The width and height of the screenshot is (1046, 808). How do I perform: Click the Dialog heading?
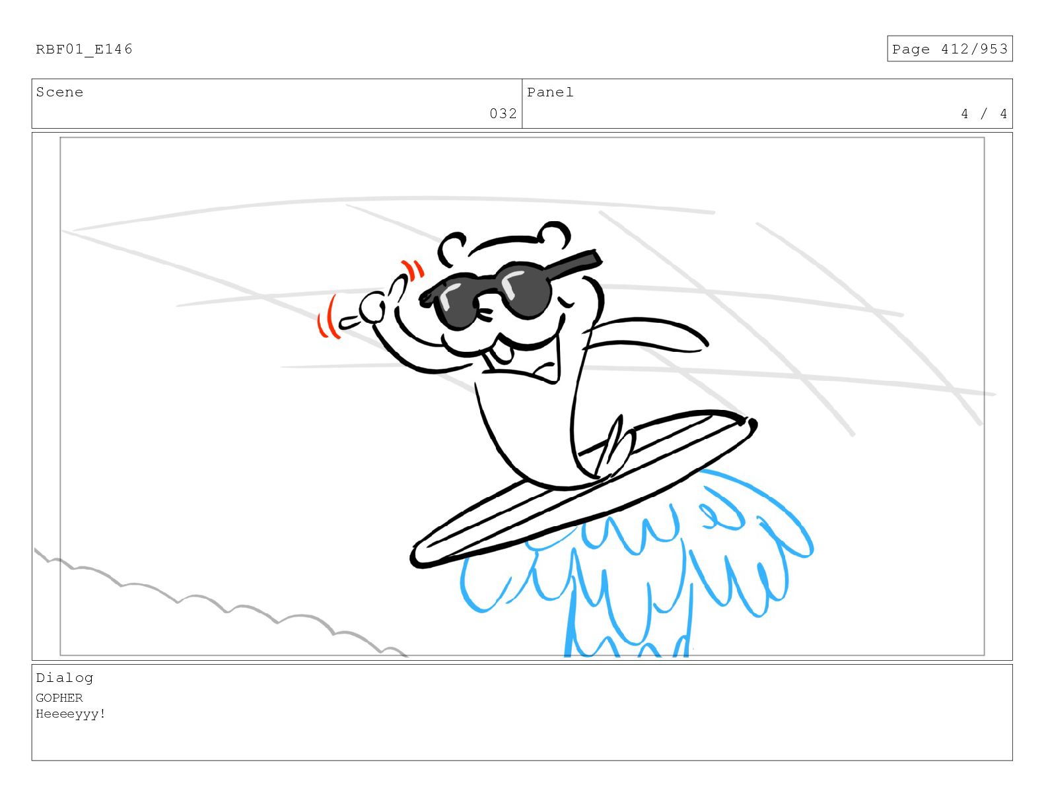65,678
